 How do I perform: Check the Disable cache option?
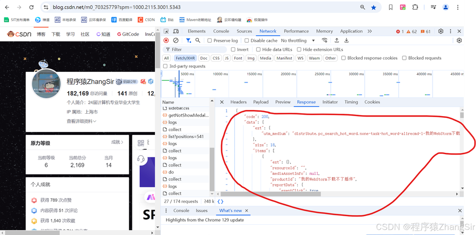click(246, 41)
